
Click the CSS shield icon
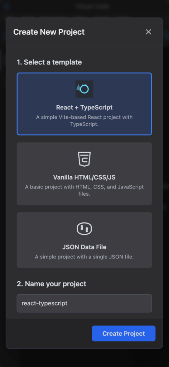84,159
